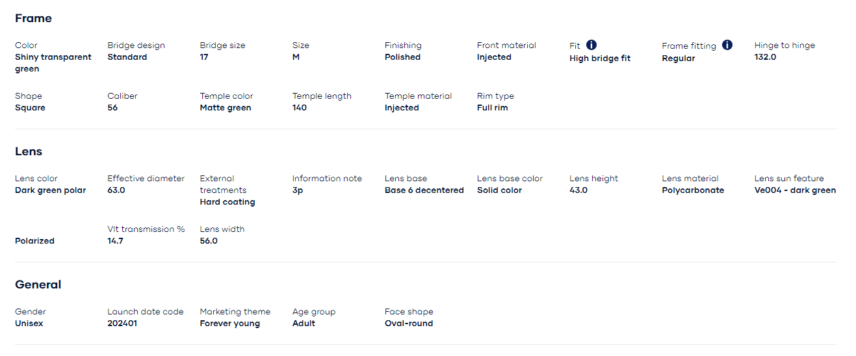Click the Lens section heading
The height and width of the screenshot is (356, 856).
pos(29,151)
